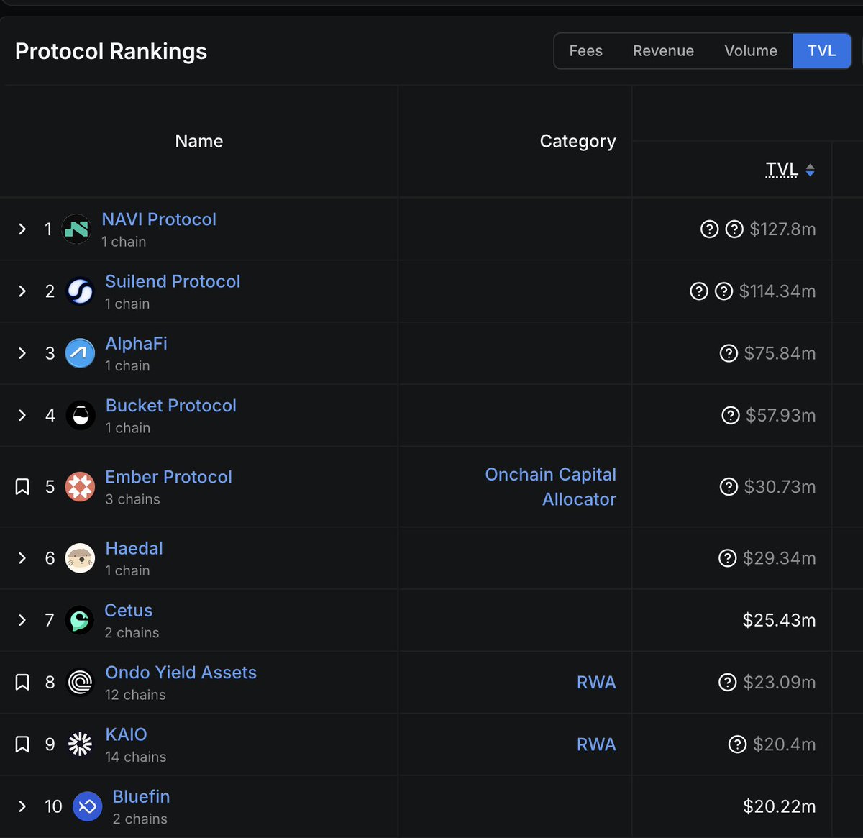Screen dimensions: 863x838
Task: Click the TVL column sort arrows icon
Action: [810, 170]
